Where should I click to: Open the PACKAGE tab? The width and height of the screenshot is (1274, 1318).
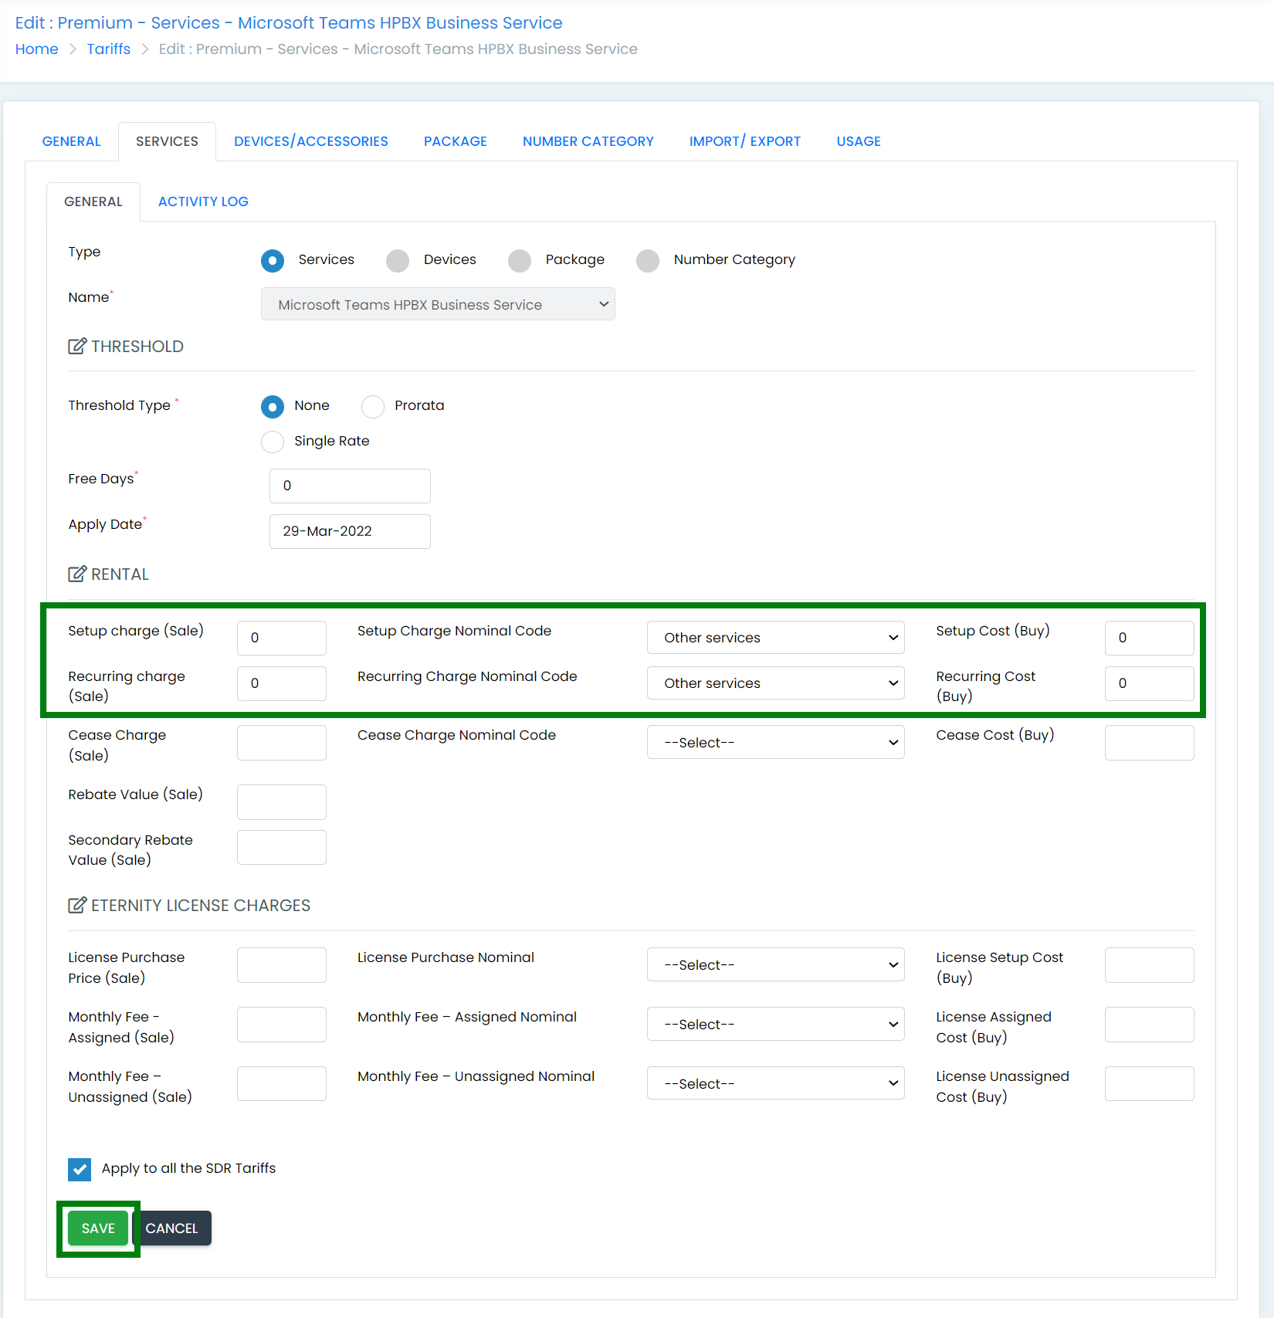[456, 141]
